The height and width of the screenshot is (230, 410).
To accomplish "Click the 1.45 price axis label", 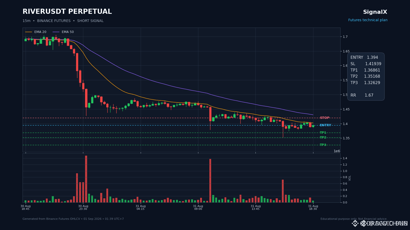I will pyautogui.click(x=346, y=109).
